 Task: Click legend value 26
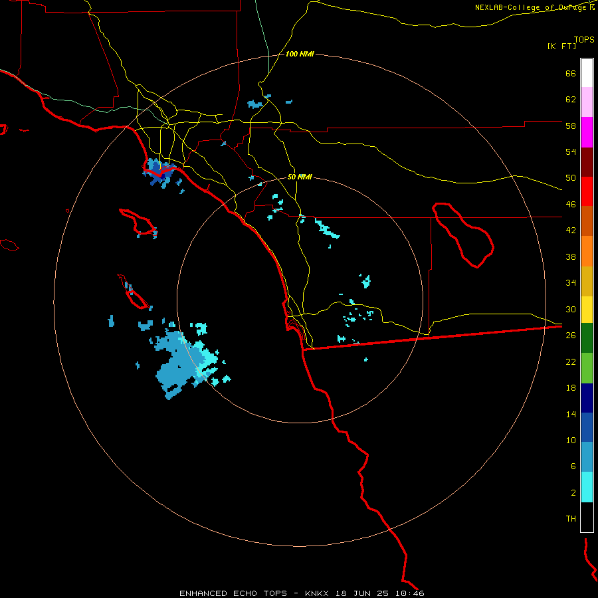571,336
